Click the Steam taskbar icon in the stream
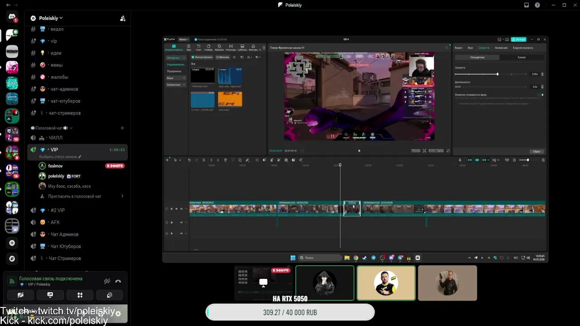Image resolution: width=580 pixels, height=326 pixels. [x=365, y=258]
